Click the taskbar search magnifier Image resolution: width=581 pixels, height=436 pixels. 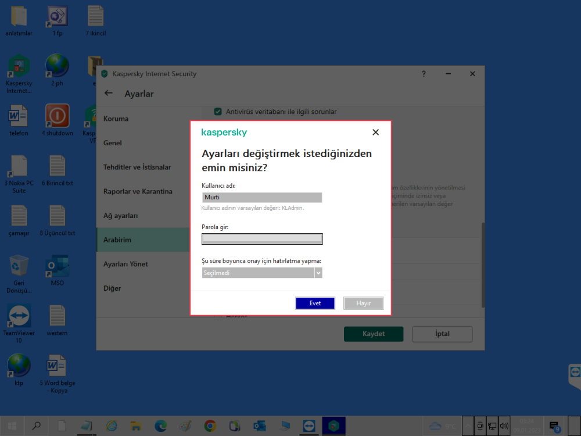tap(36, 426)
